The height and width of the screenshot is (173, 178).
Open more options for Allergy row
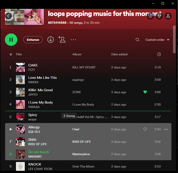(x=166, y=129)
